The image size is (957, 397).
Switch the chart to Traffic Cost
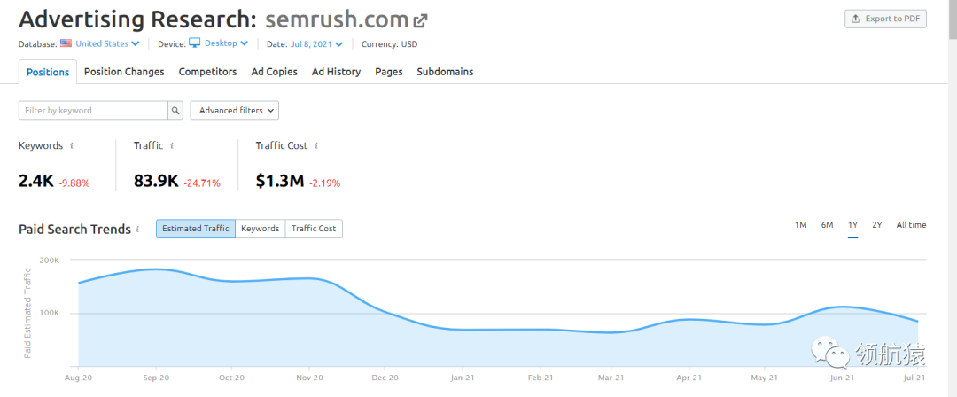(x=314, y=229)
